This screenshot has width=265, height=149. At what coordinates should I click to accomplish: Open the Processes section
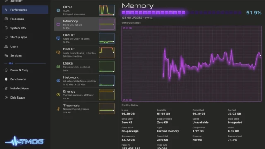(25, 19)
